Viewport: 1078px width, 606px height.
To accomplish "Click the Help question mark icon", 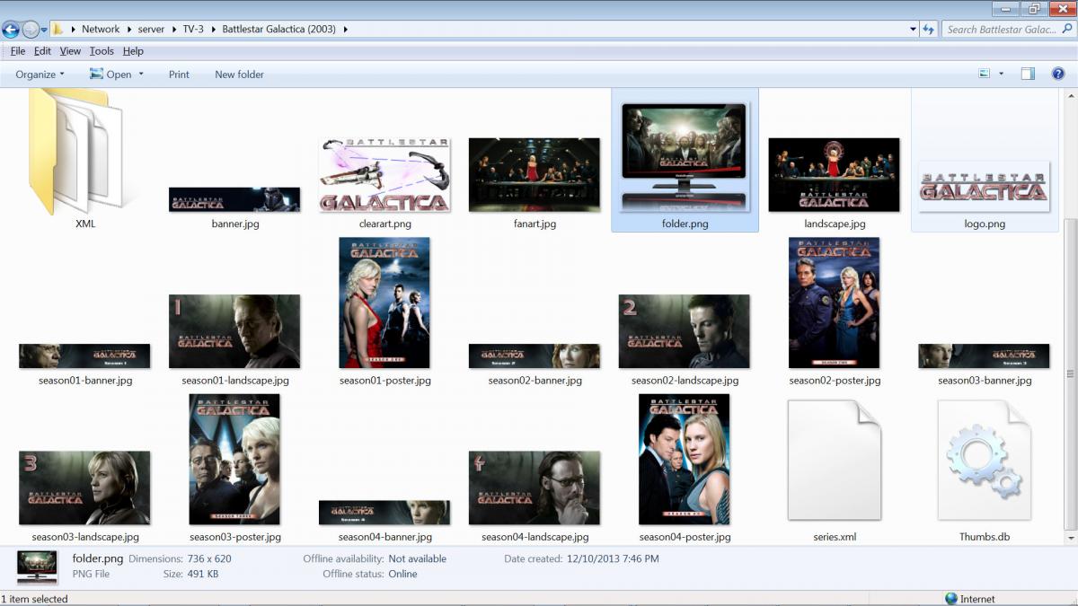I will click(x=1058, y=74).
